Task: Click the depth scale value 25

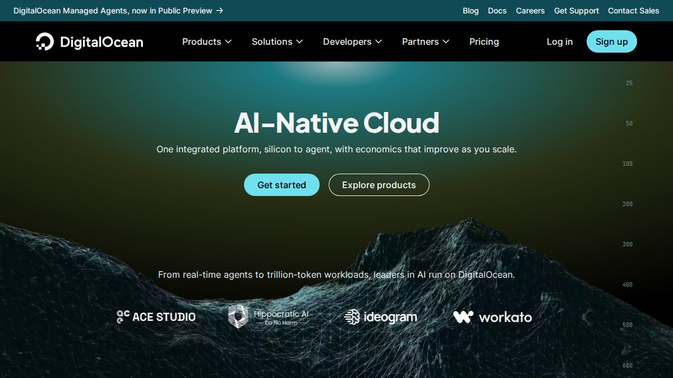Action: click(629, 83)
